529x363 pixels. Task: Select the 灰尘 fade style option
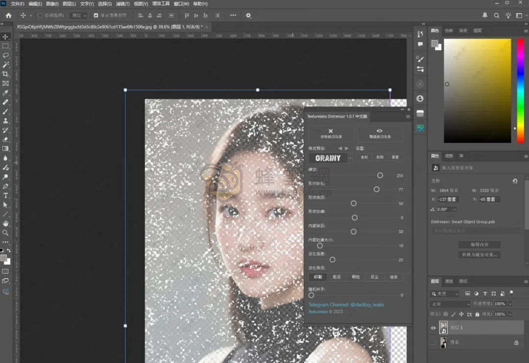[375, 277]
